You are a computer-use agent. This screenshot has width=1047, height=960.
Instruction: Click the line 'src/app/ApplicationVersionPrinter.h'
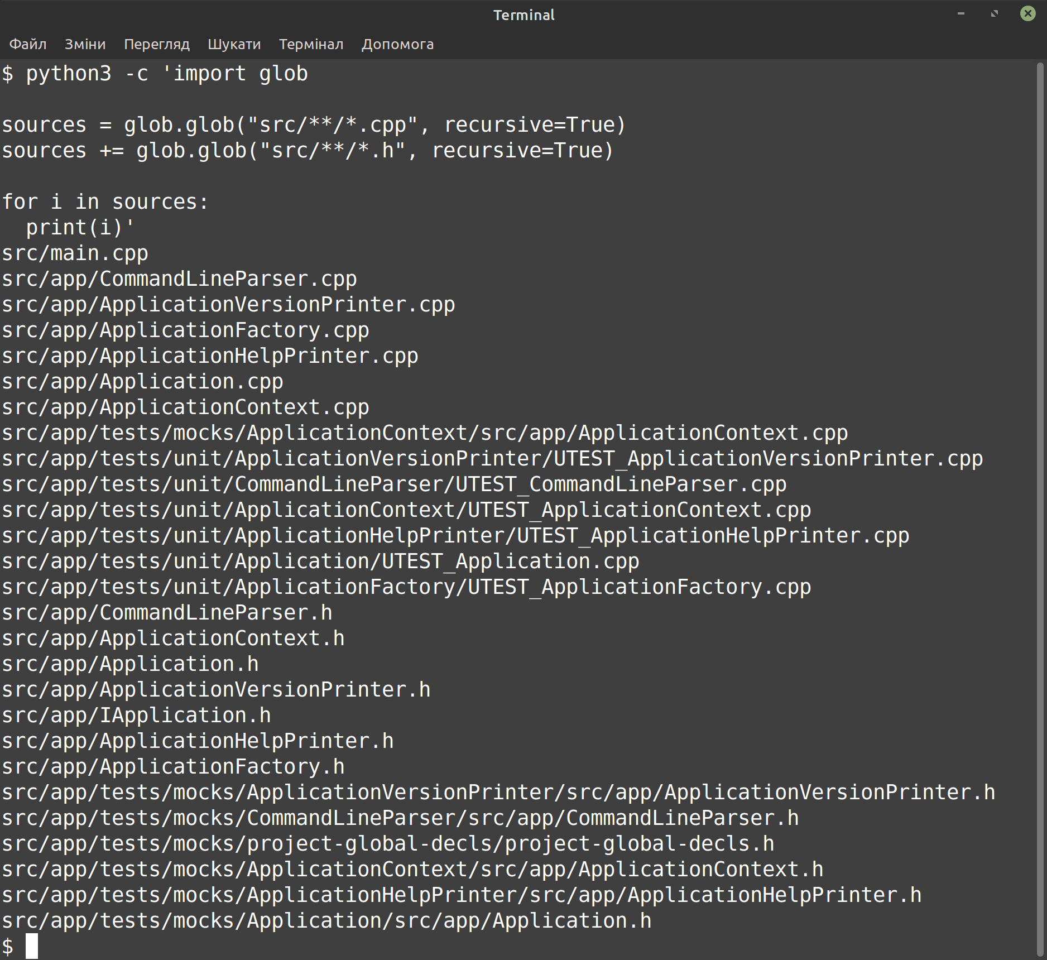tap(217, 690)
